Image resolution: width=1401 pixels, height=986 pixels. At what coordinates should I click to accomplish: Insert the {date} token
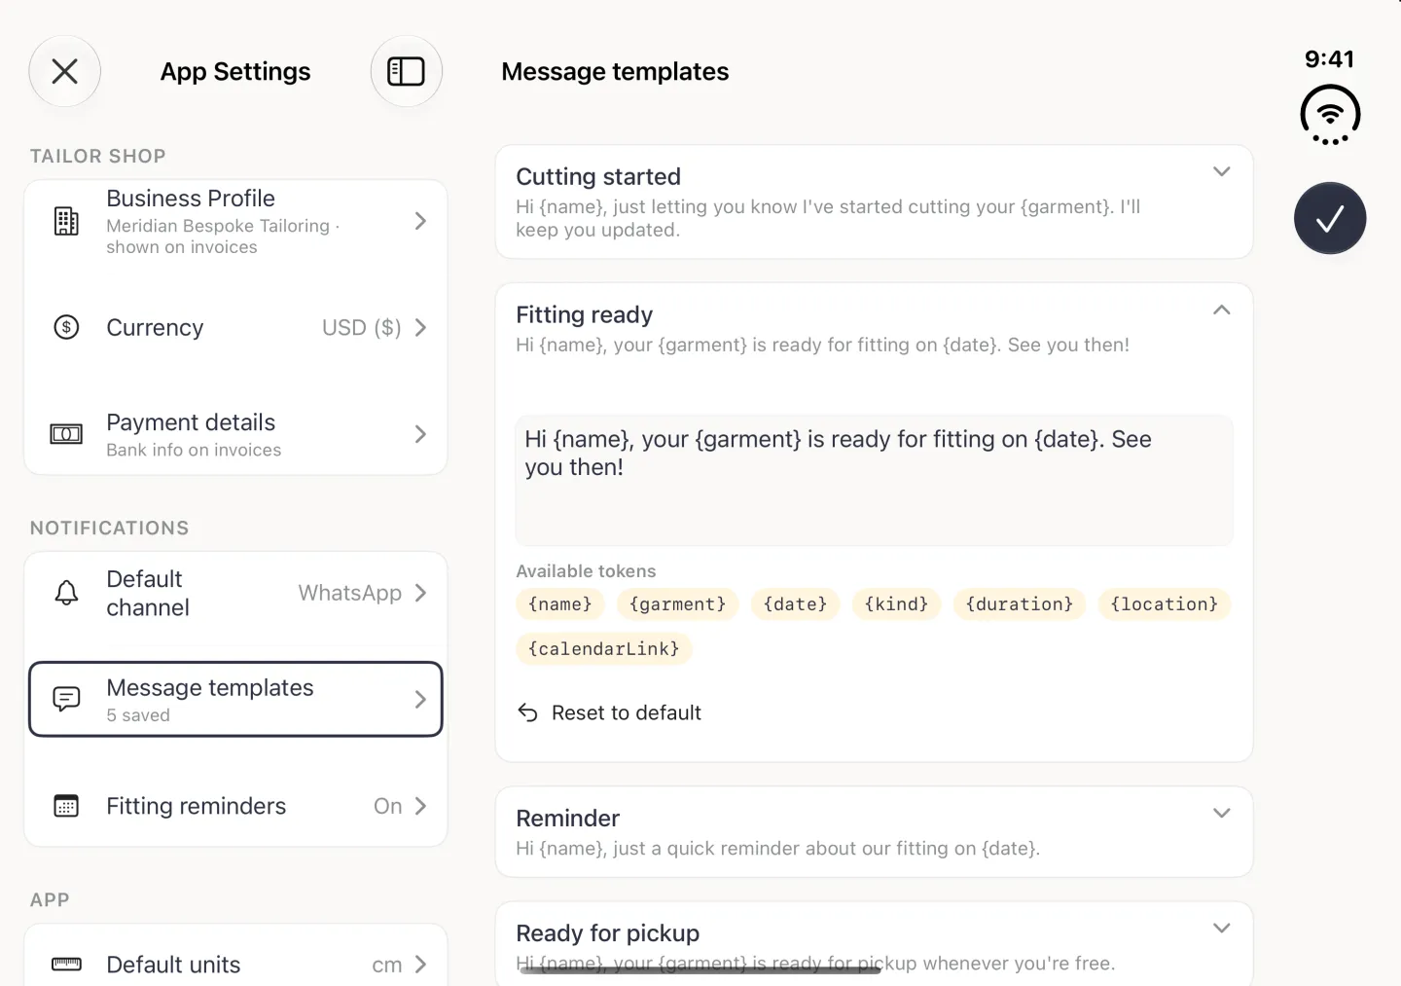[x=796, y=603]
